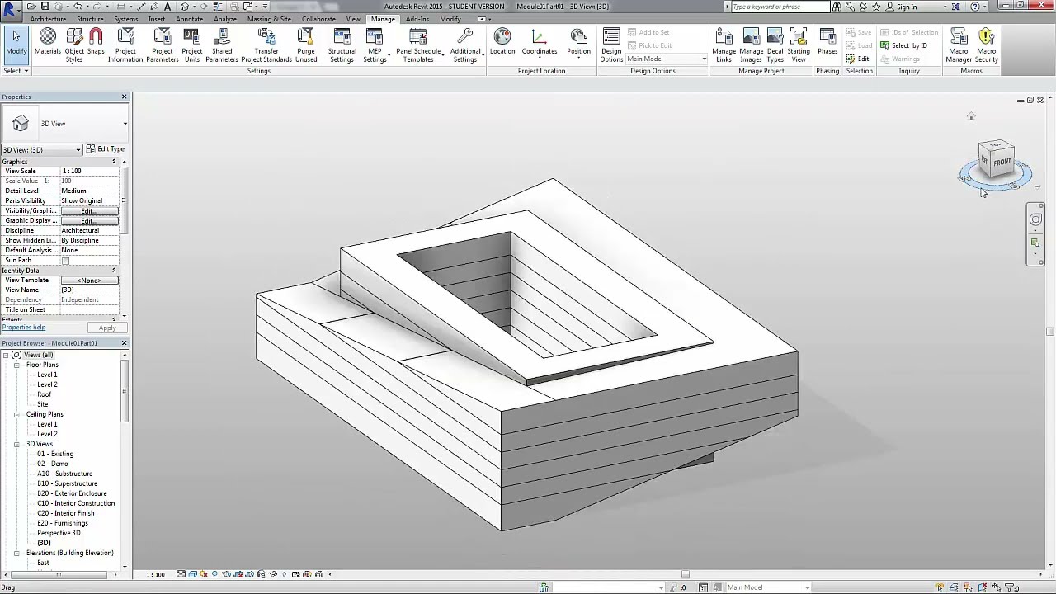The image size is (1056, 594).
Task: Toggle the Sun Path checkbox
Action: point(65,261)
